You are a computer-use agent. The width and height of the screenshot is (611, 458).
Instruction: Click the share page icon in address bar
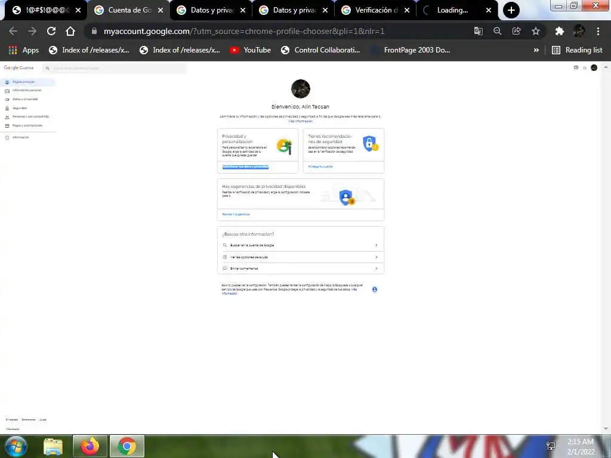[x=516, y=31]
